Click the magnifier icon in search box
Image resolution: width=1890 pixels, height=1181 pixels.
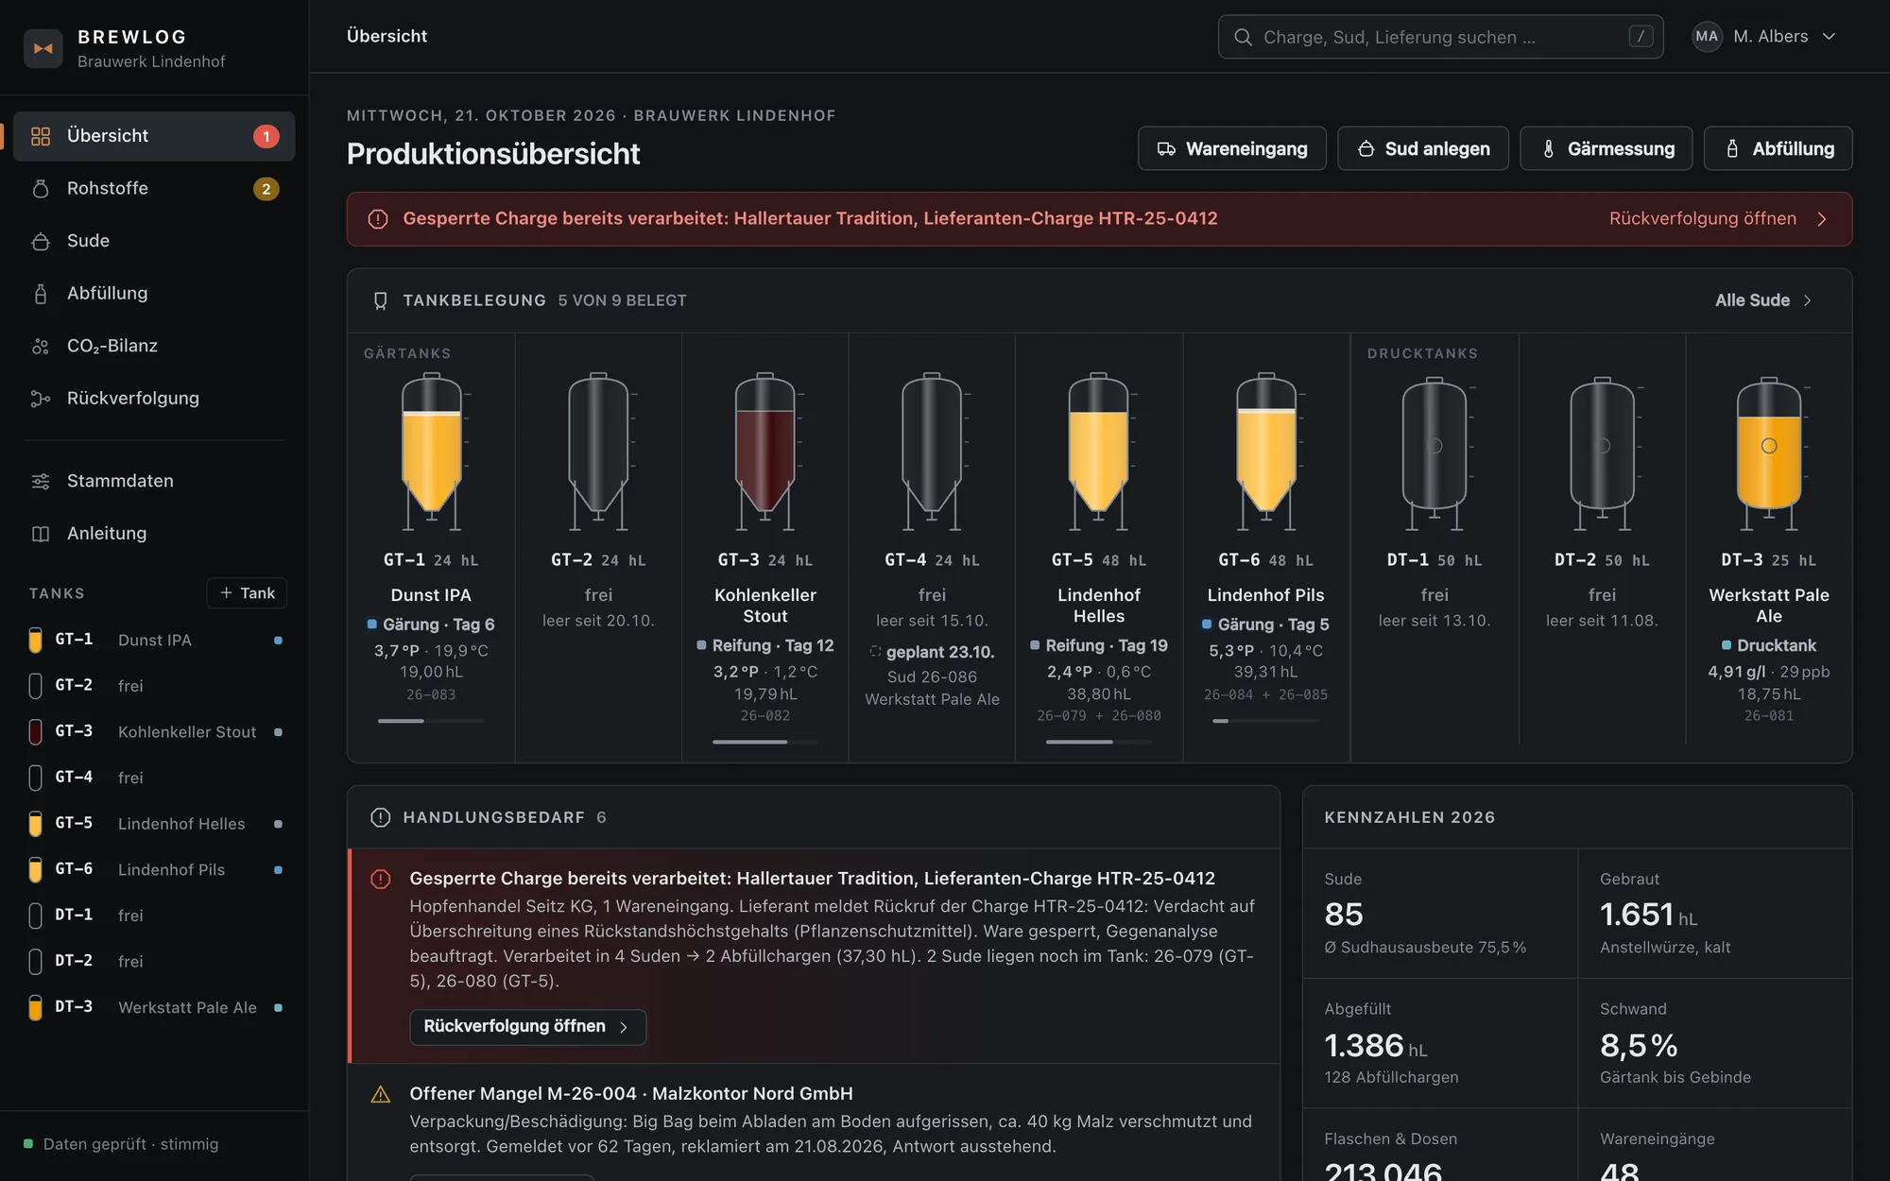click(1244, 37)
